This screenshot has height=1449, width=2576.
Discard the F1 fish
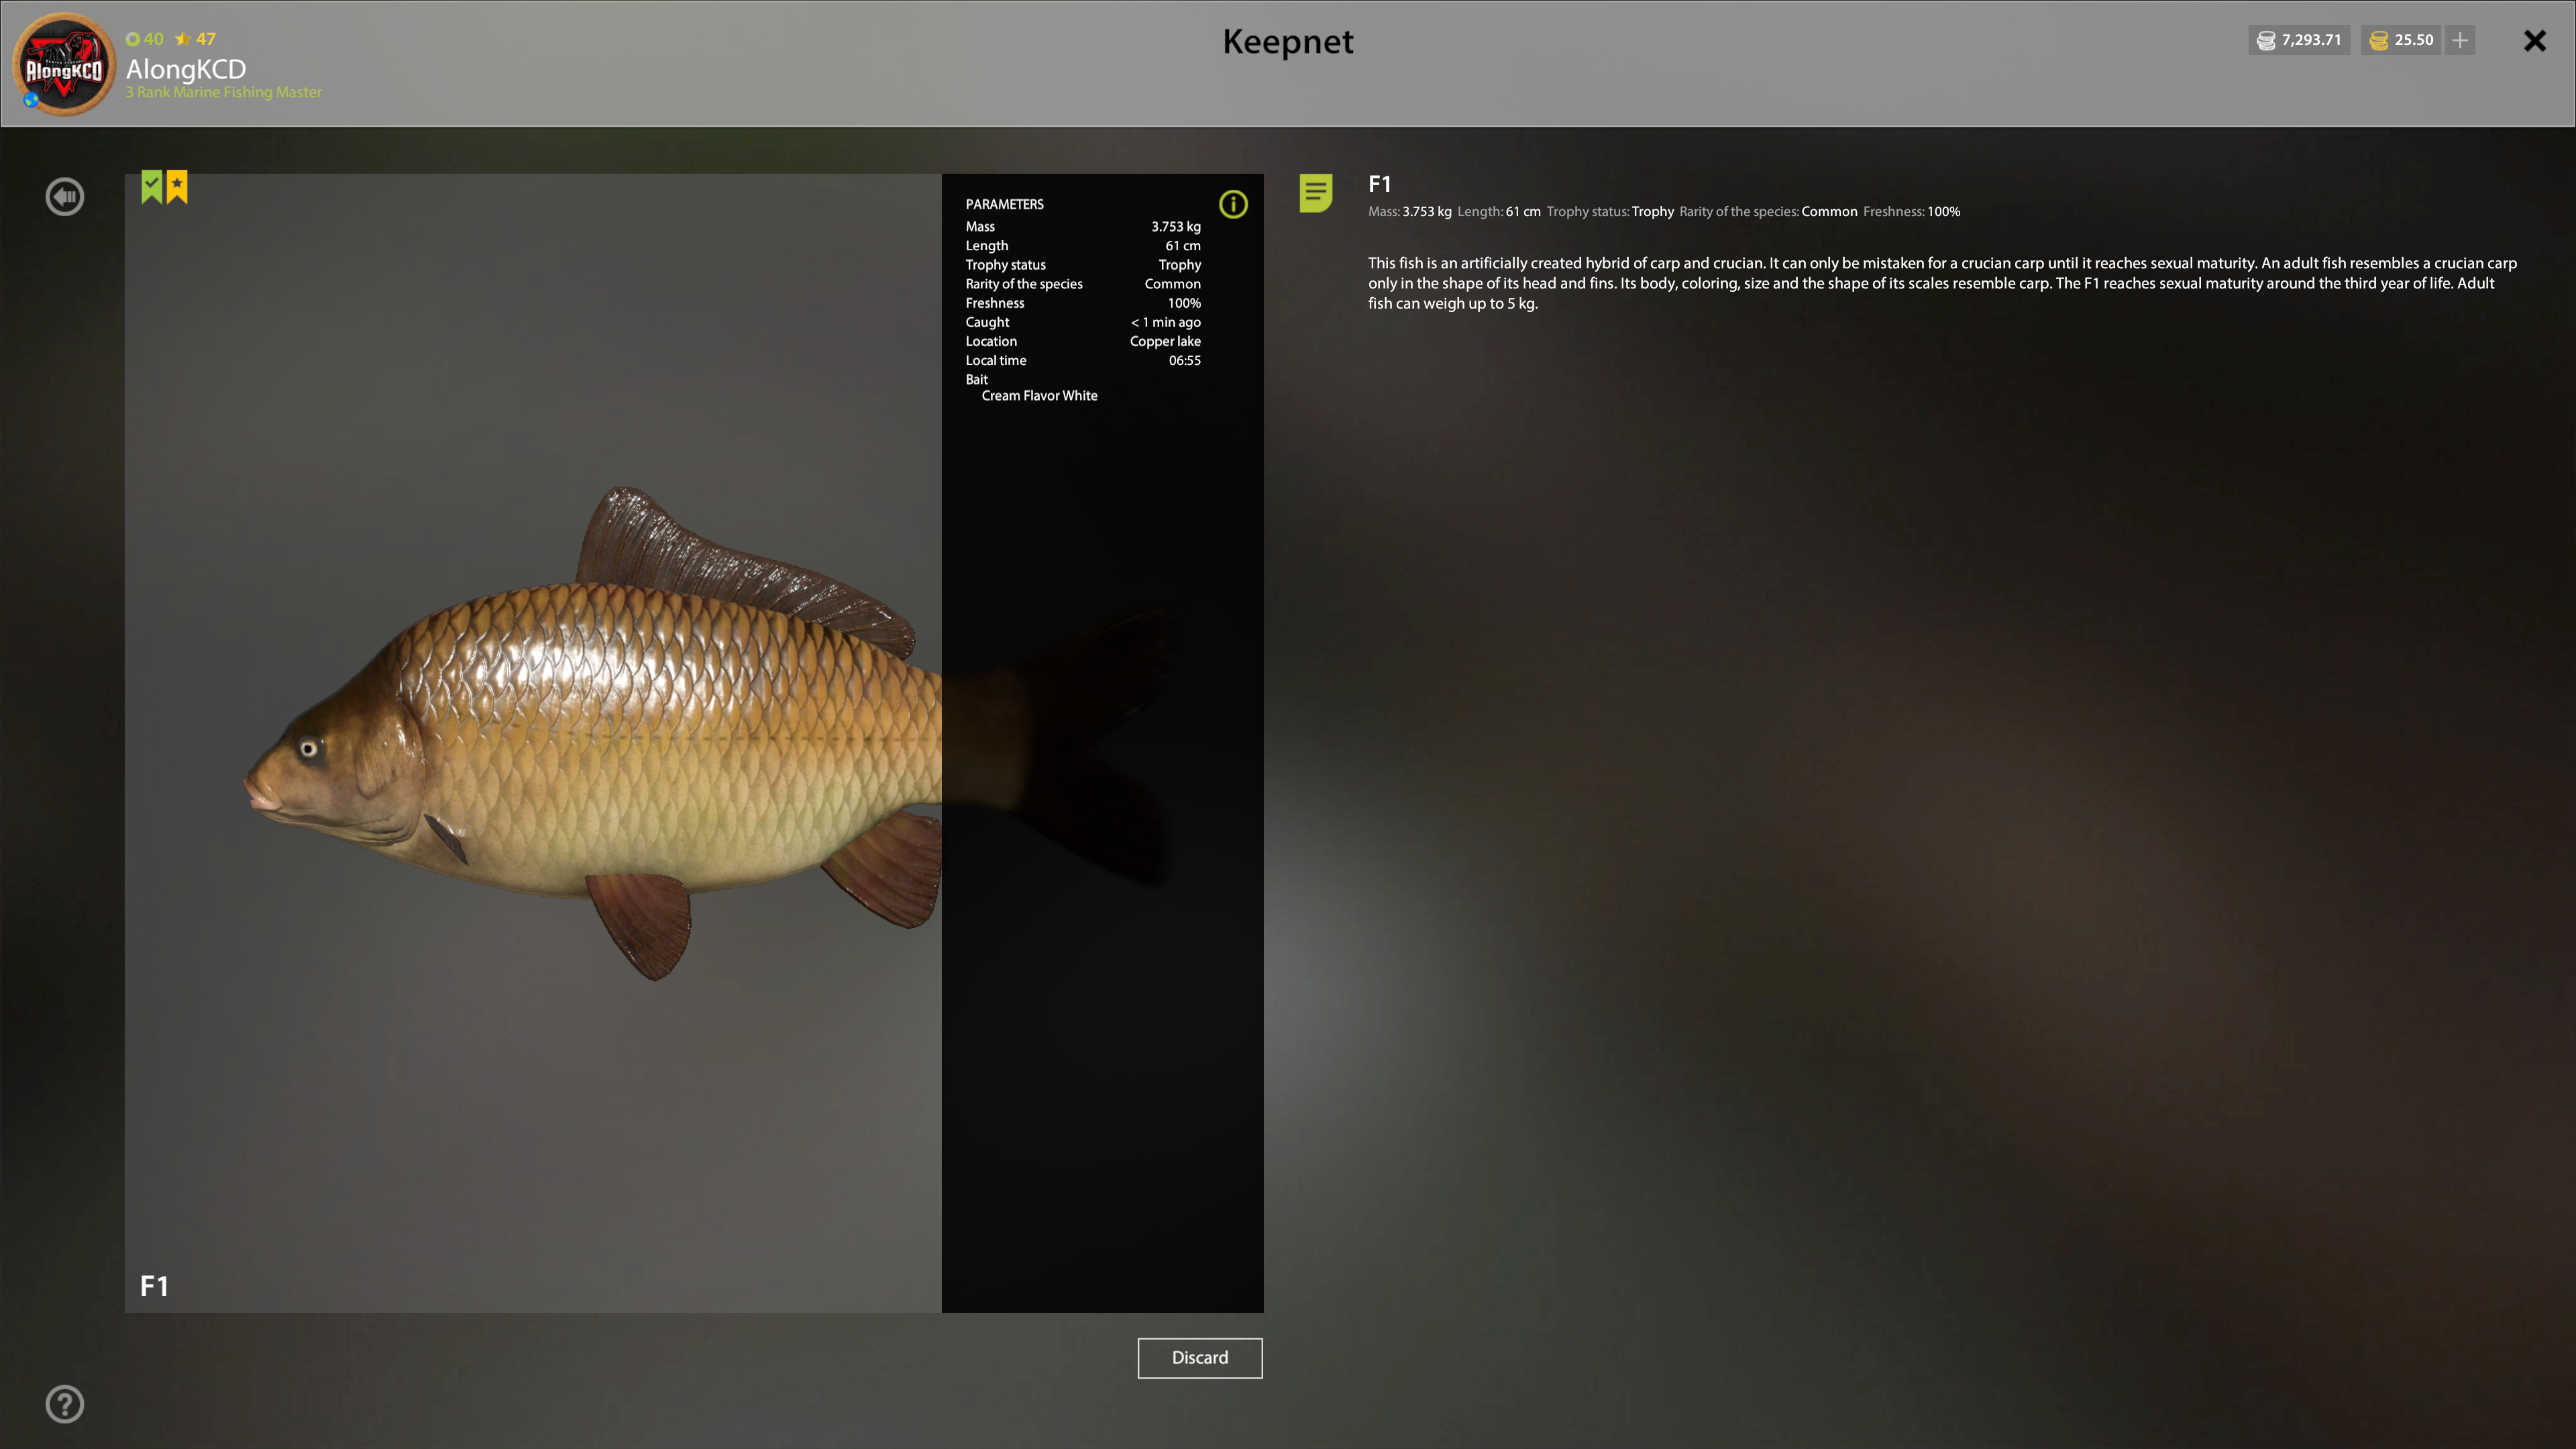(x=1199, y=1357)
